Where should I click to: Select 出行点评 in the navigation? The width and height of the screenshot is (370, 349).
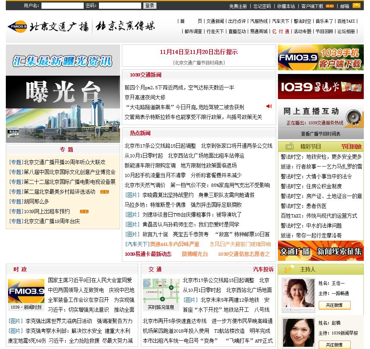[237, 21]
